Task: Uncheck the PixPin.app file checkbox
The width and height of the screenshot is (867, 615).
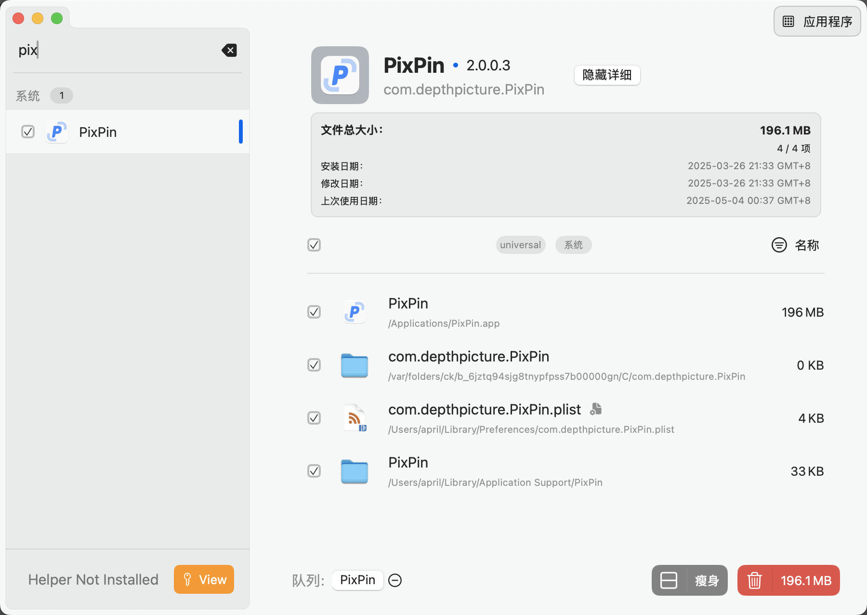Action: tap(314, 312)
